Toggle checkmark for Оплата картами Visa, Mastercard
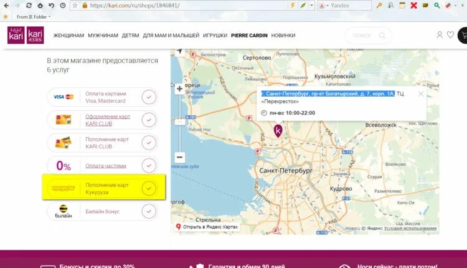Image resolution: width=467 pixels, height=268 pixels. pos(149,97)
